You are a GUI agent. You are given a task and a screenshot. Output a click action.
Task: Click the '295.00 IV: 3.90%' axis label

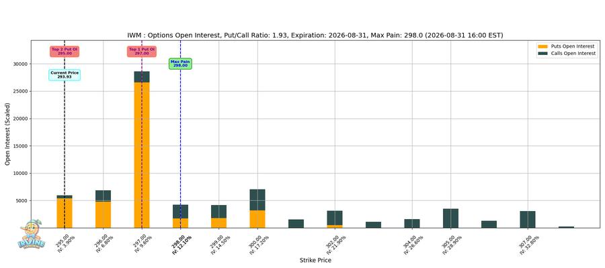65,243
